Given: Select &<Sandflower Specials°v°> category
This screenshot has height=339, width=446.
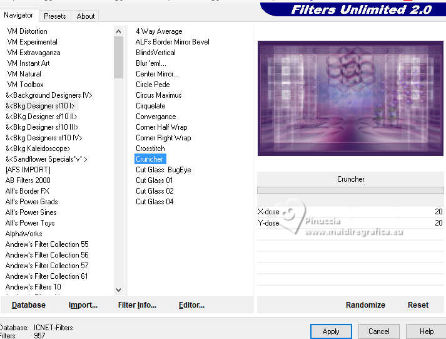Looking at the screenshot, I should pos(46,159).
